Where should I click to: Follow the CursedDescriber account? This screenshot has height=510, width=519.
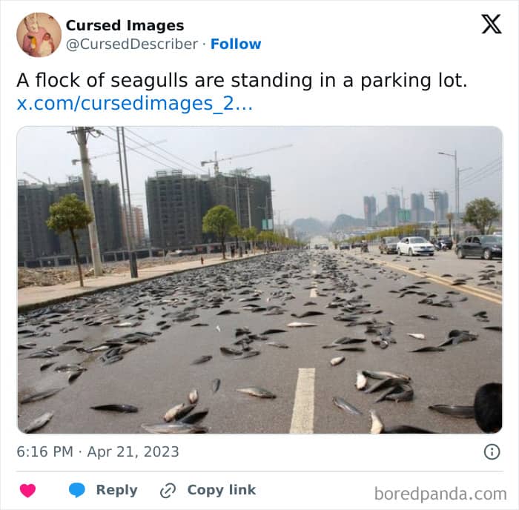236,44
